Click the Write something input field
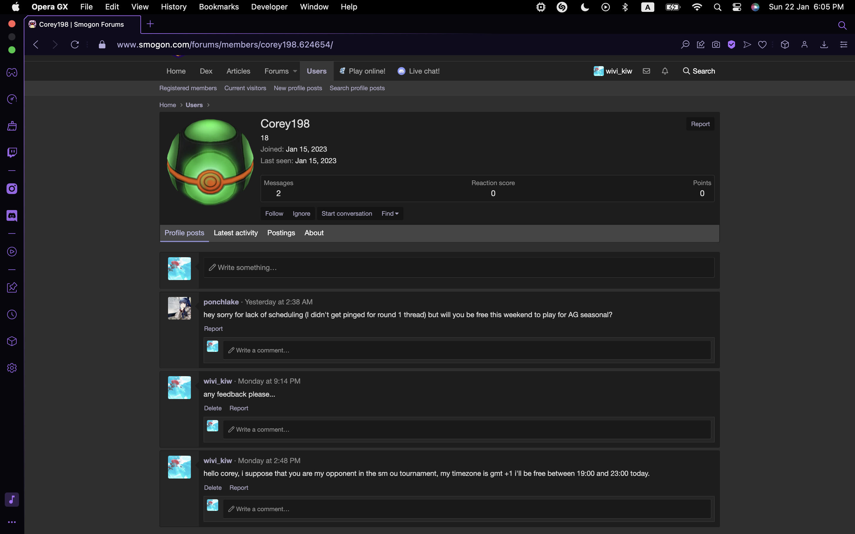The width and height of the screenshot is (855, 534). click(x=459, y=268)
